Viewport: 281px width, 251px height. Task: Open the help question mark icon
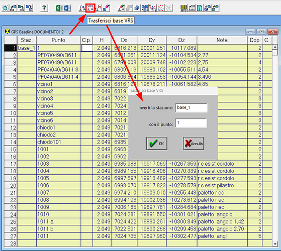pos(44,8)
